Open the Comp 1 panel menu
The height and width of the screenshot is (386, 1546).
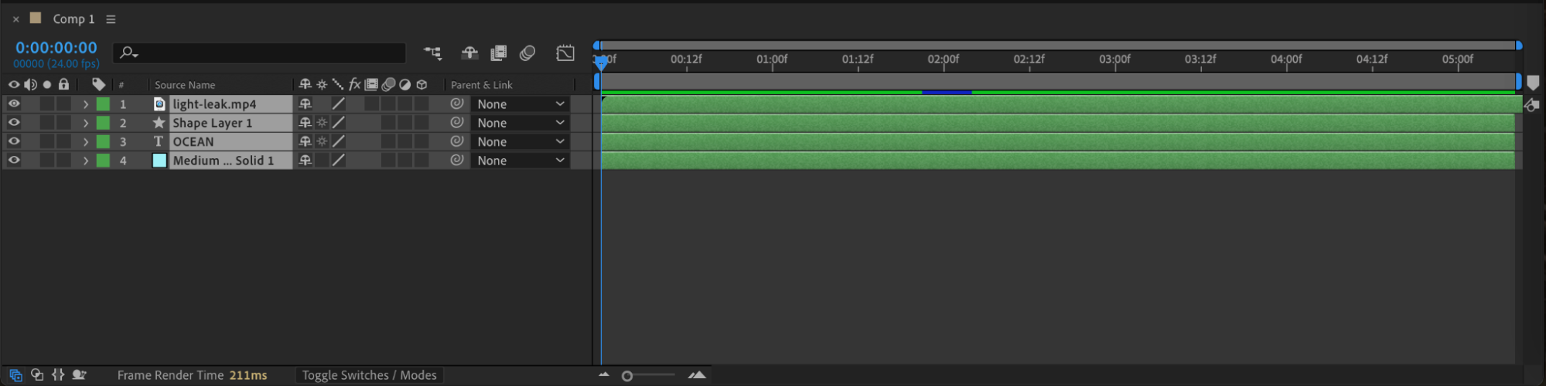pyautogui.click(x=111, y=19)
